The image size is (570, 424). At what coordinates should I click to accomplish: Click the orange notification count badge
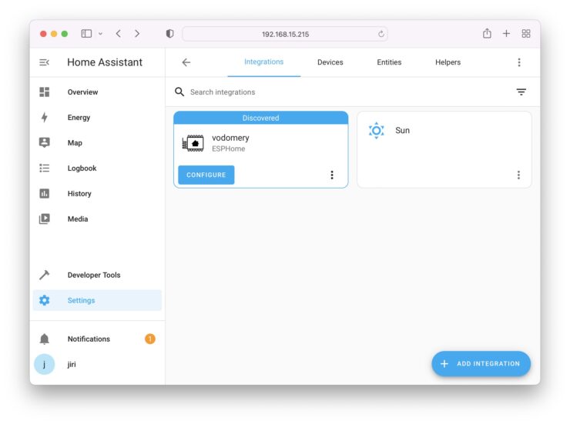(x=150, y=339)
